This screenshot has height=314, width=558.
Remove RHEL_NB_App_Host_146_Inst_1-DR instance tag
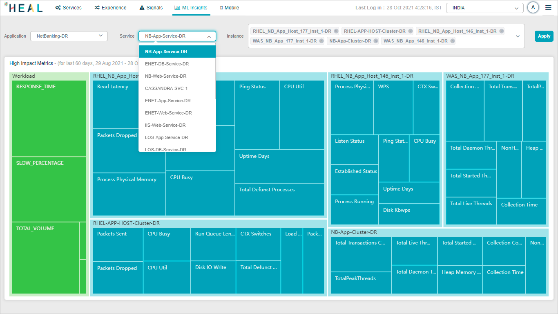click(x=501, y=31)
